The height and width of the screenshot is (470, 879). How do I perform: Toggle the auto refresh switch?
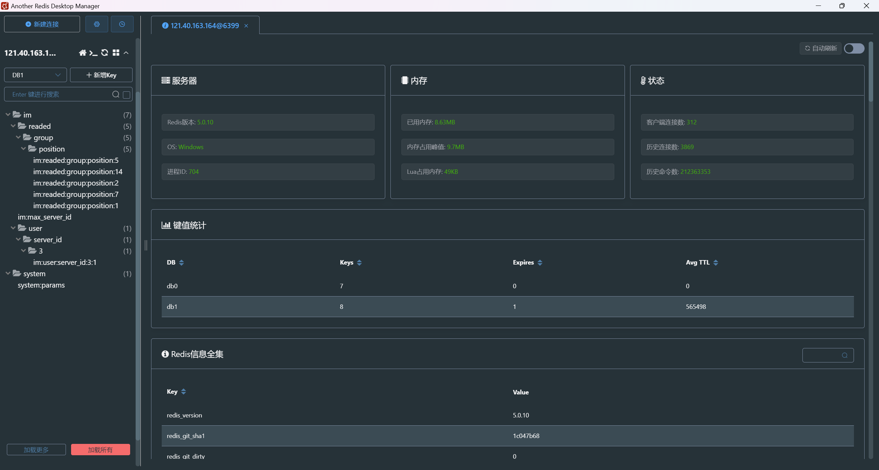(854, 48)
